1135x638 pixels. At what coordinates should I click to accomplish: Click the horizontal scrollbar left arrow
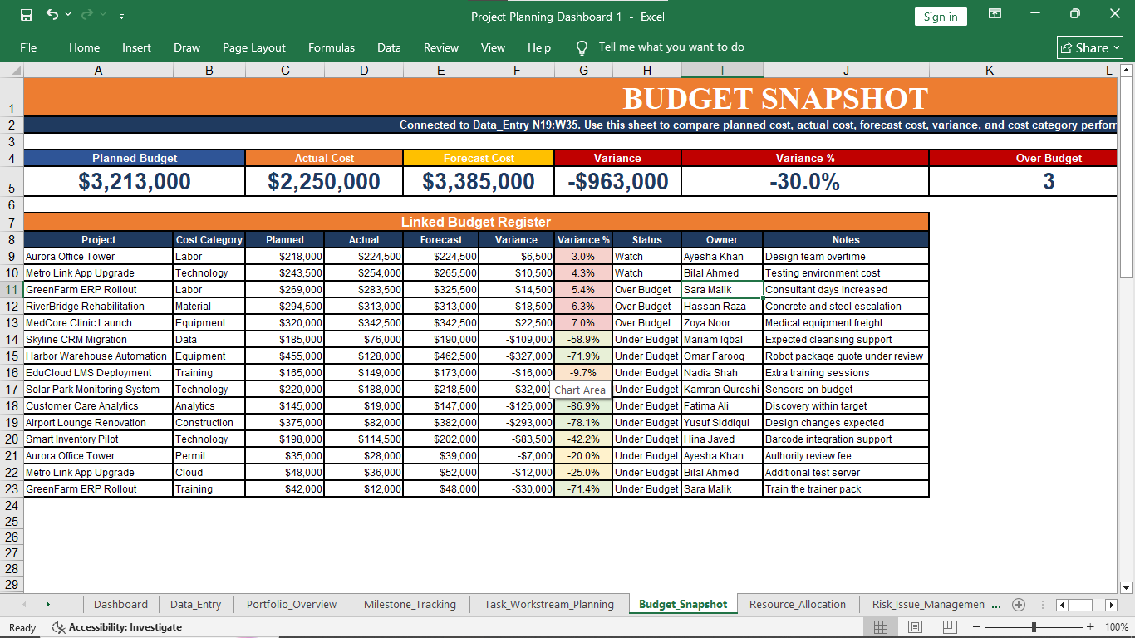[x=1061, y=605]
